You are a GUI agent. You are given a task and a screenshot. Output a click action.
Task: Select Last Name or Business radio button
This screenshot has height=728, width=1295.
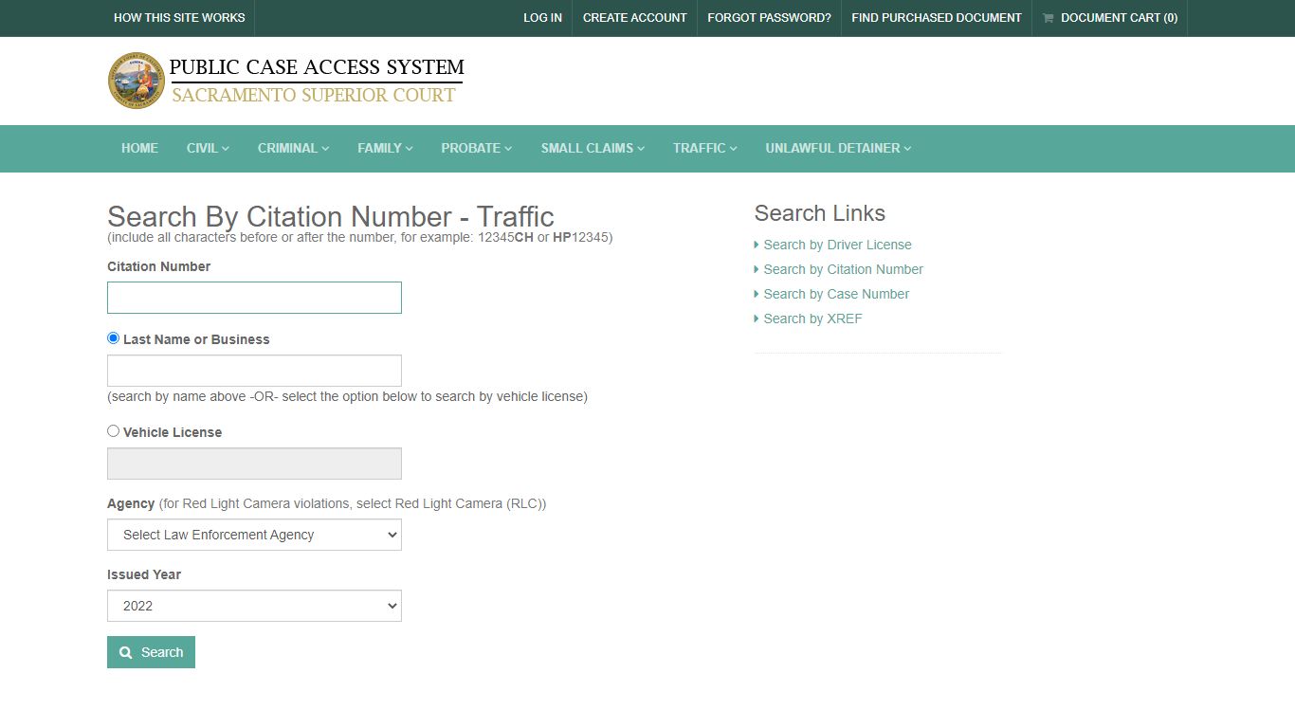coord(114,337)
